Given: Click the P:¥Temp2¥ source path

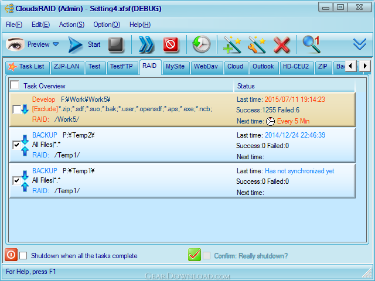Looking at the screenshot, I should coord(79,135).
